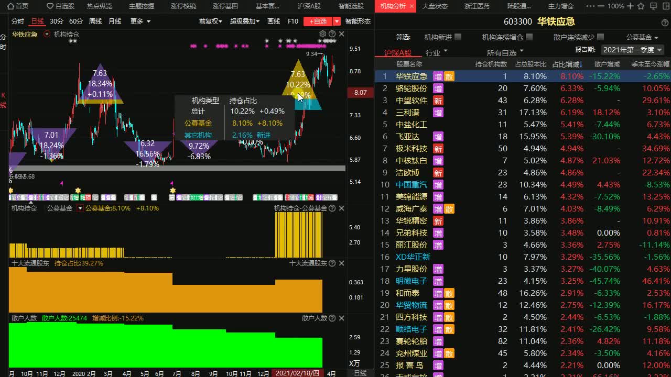
Task: Click date marker 2021/02/18/四 on timeline
Action: [298, 373]
